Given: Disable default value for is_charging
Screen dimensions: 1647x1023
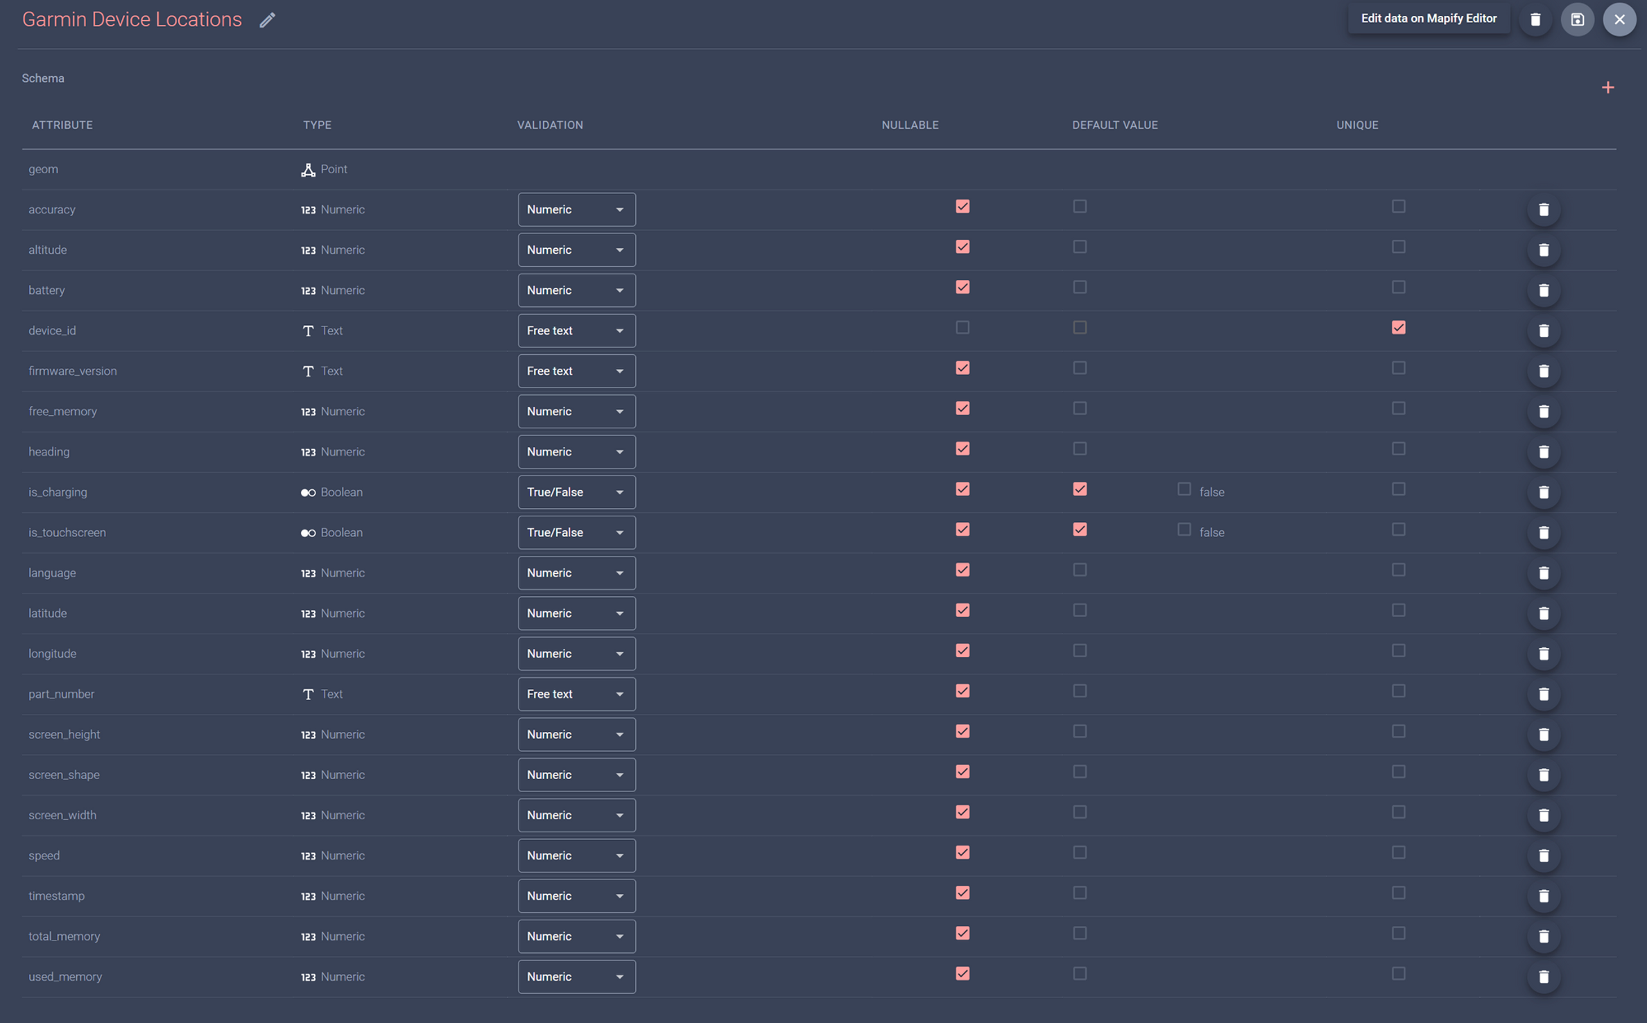Looking at the screenshot, I should 1080,489.
